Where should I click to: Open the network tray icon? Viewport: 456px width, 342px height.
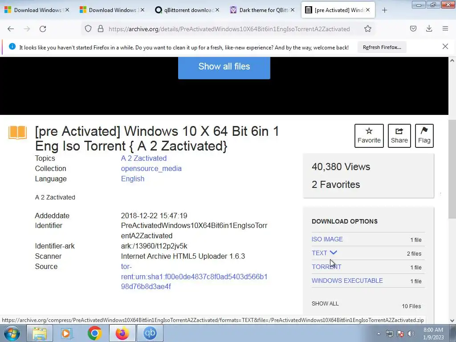(389, 334)
